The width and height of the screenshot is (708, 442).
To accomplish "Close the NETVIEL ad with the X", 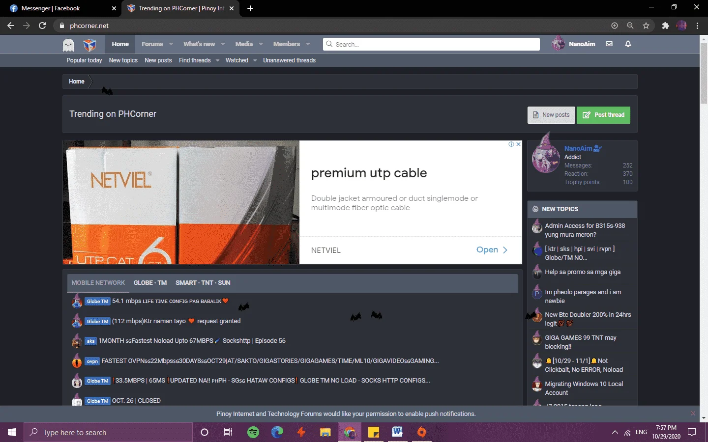I will (x=518, y=144).
